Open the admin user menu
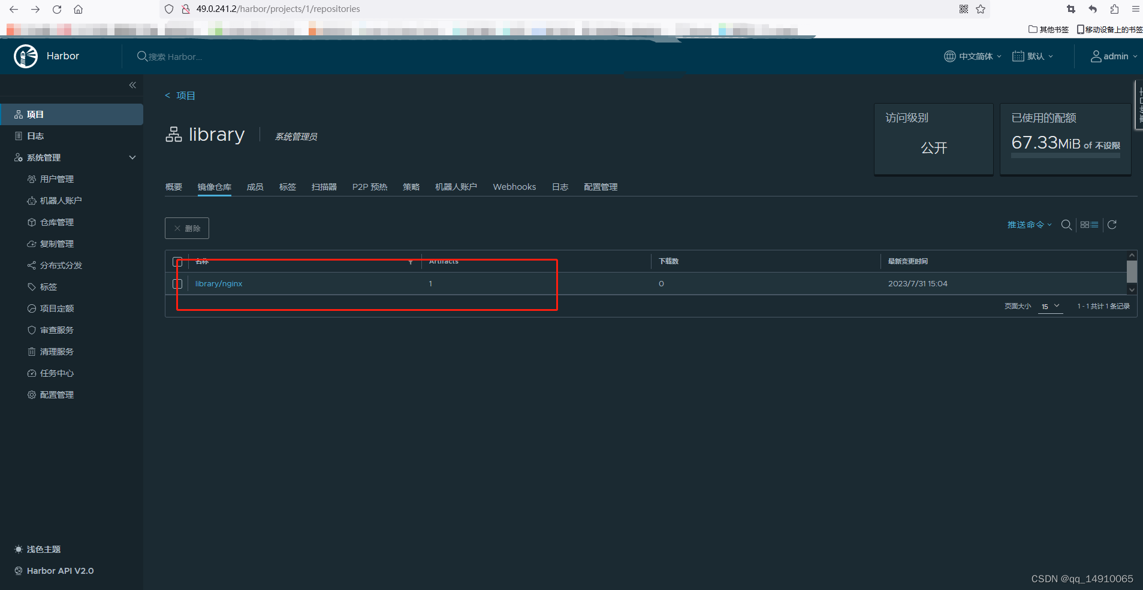This screenshot has width=1143, height=590. click(x=1114, y=56)
